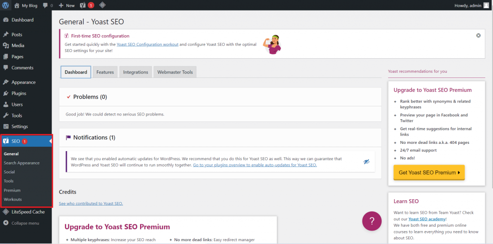Switch to the Features tab
Screen dimensions: 493x244
105,72
